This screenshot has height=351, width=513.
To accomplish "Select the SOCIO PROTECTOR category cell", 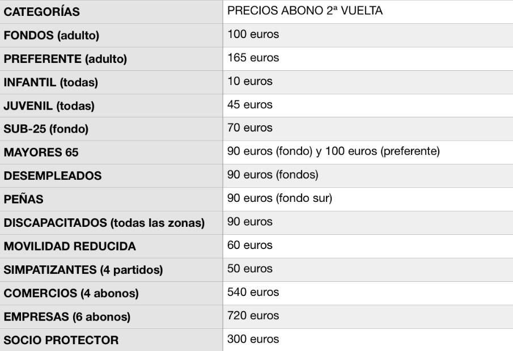I will coord(61,340).
